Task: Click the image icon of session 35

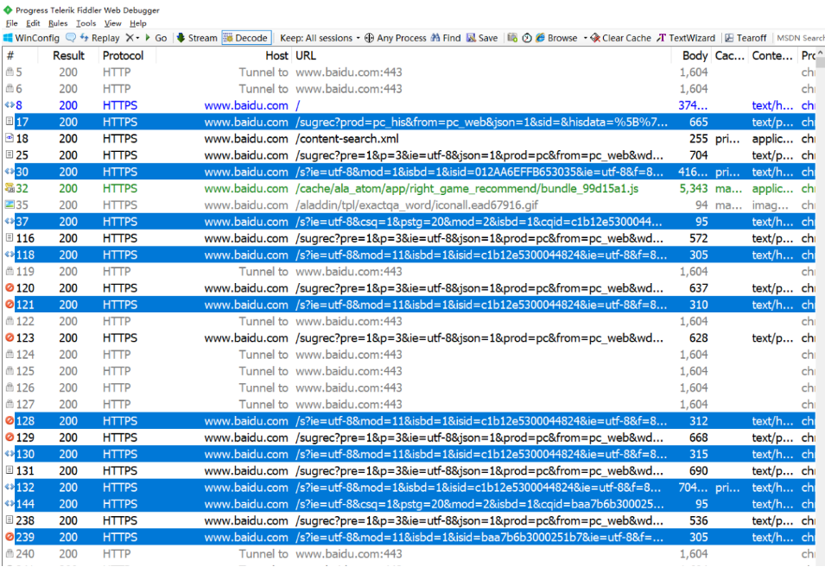Action: [x=10, y=205]
